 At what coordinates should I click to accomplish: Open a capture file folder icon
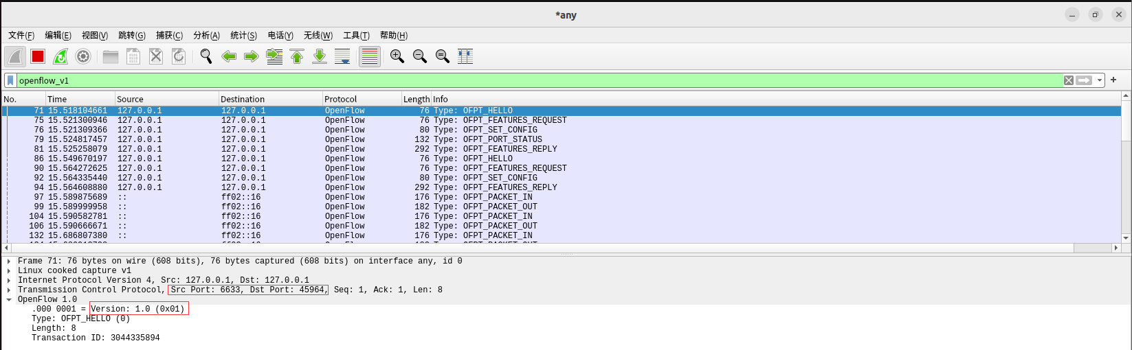point(111,56)
